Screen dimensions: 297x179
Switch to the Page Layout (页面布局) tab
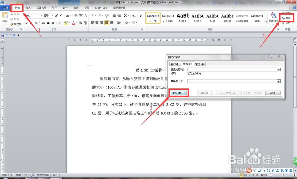(41, 8)
